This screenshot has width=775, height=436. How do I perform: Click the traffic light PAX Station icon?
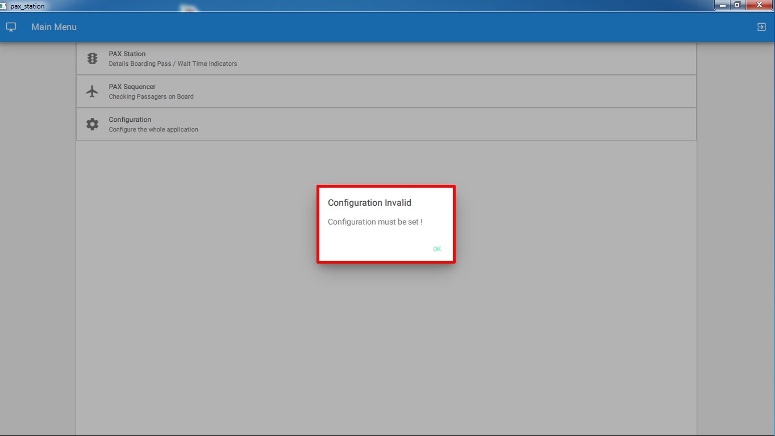click(92, 58)
